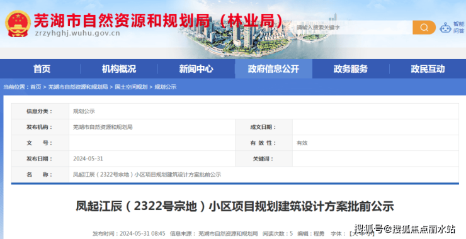Click the 规划公示 breadcrumb link

coord(165,87)
